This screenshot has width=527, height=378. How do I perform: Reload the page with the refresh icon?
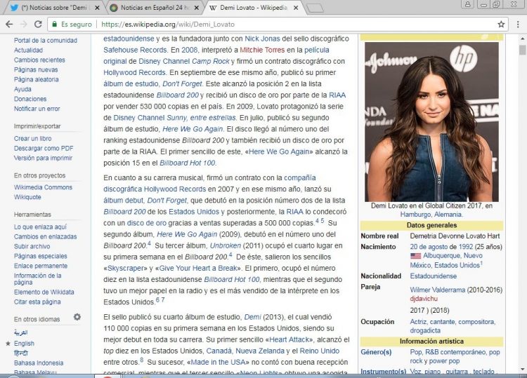tap(38, 24)
